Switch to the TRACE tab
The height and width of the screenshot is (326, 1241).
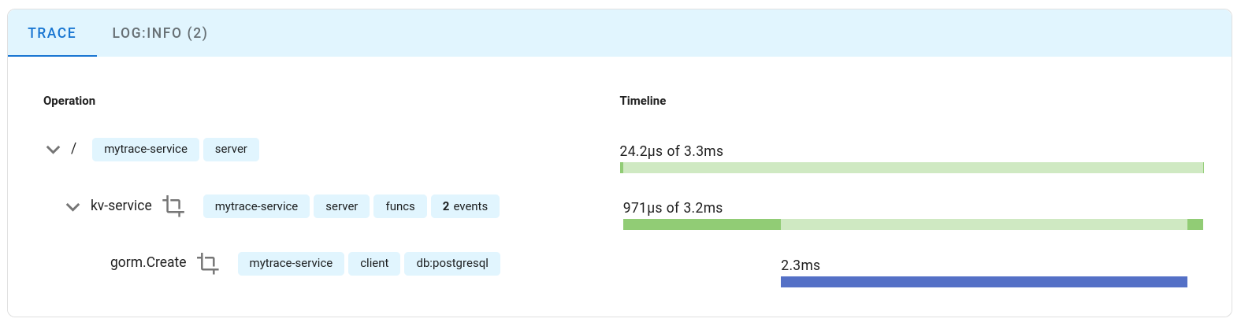(x=52, y=33)
